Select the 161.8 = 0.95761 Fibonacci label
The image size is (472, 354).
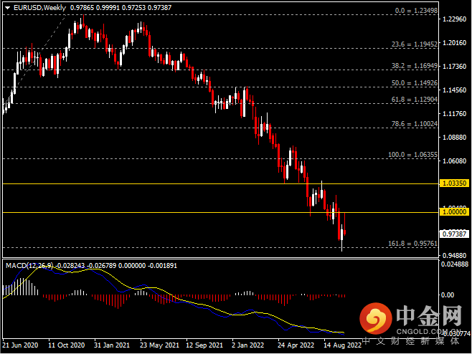pos(412,244)
